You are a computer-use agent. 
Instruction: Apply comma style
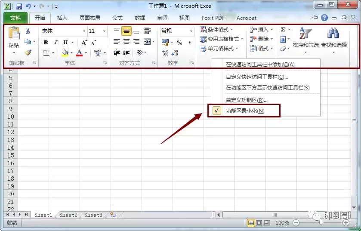190,43
